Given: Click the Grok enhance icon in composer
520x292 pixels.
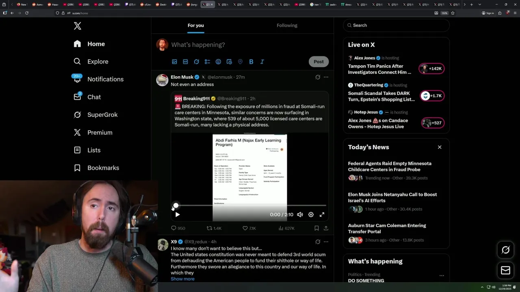Looking at the screenshot, I should coord(196,62).
